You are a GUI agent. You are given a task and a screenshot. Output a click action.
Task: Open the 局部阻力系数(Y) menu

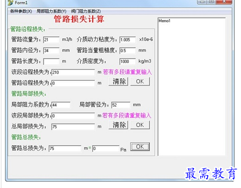click(51, 11)
